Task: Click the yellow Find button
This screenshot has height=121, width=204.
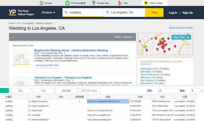Action: pos(154,12)
